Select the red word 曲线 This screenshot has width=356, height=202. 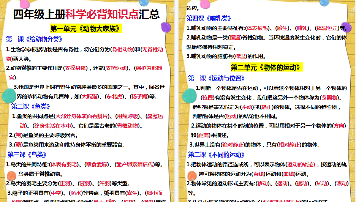288,174
